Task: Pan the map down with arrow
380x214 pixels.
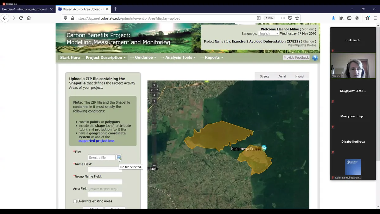Action: tap(154, 95)
